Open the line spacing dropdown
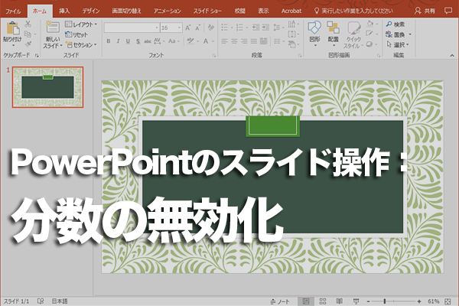Image resolution: width=459 pixels, height=306 pixels. [278, 28]
